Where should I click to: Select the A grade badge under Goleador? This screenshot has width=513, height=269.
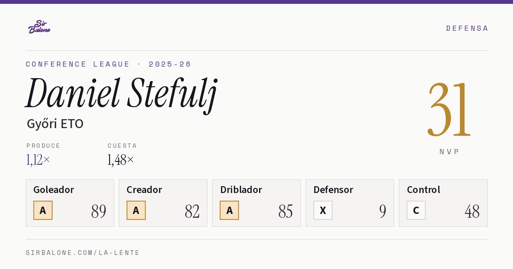(x=43, y=210)
